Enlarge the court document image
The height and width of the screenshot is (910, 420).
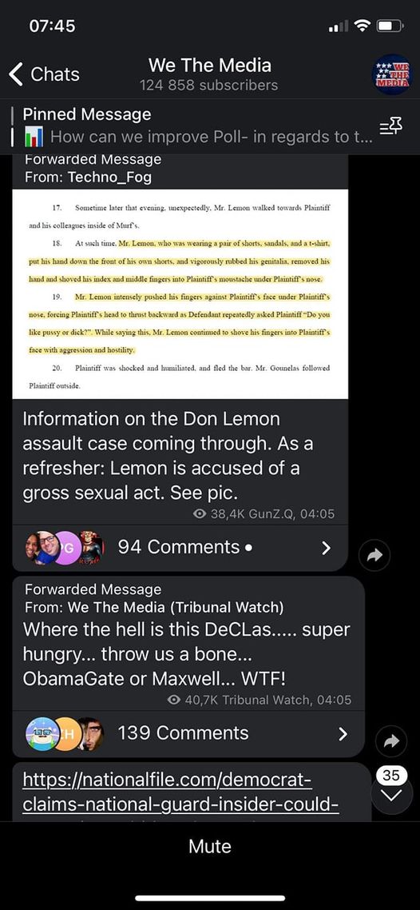180,293
